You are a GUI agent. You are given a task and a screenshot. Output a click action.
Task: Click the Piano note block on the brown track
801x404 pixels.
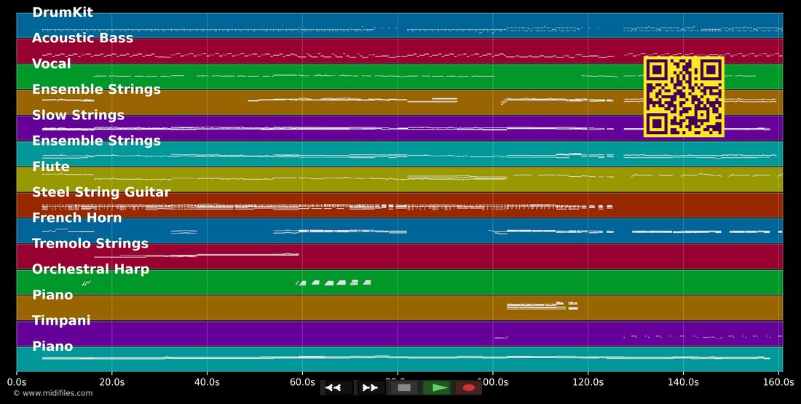click(x=542, y=306)
